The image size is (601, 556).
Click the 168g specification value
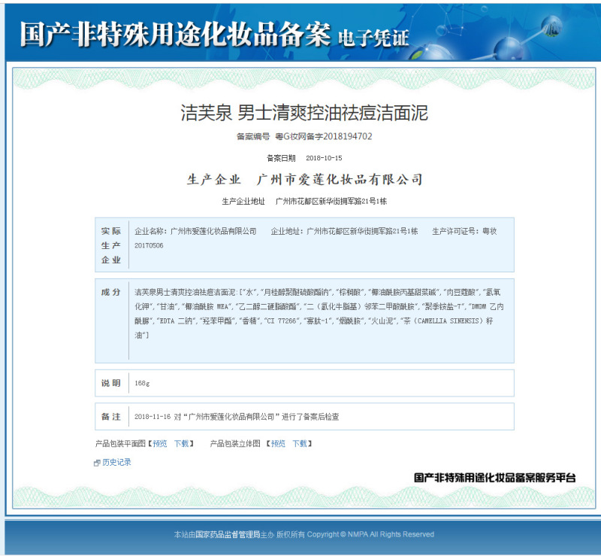pos(142,383)
